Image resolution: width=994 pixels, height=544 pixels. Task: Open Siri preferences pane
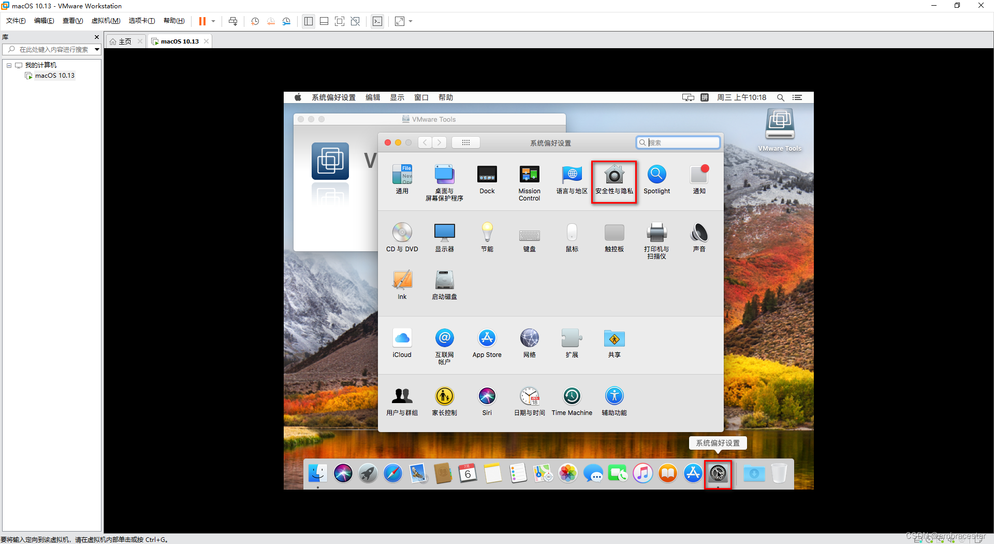tap(487, 402)
